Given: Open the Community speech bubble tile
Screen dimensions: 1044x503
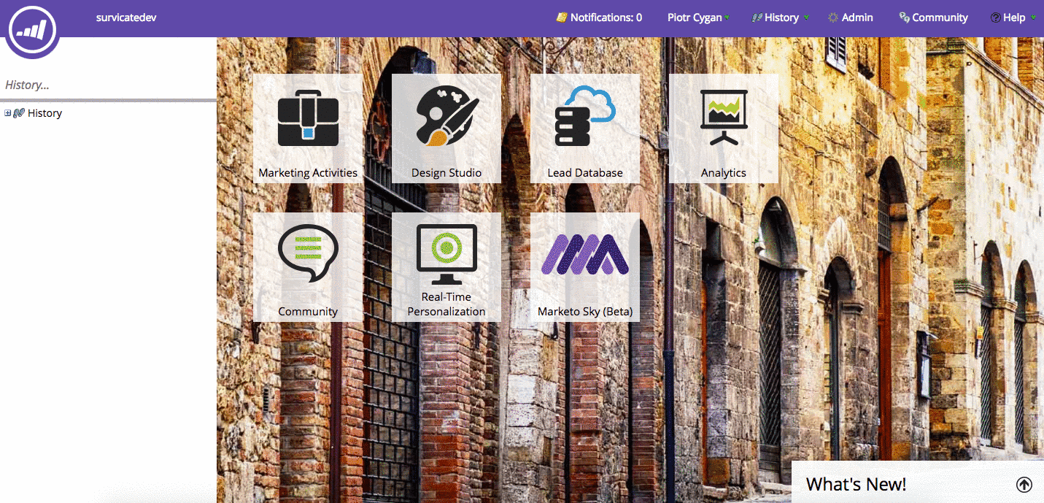Looking at the screenshot, I should click(308, 267).
